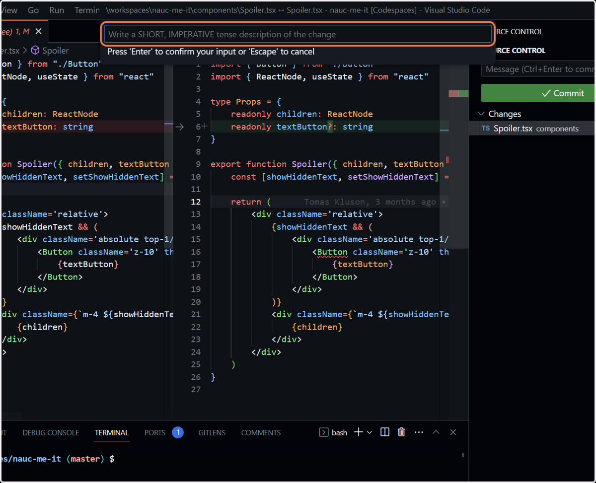Open the Go menu

(33, 10)
